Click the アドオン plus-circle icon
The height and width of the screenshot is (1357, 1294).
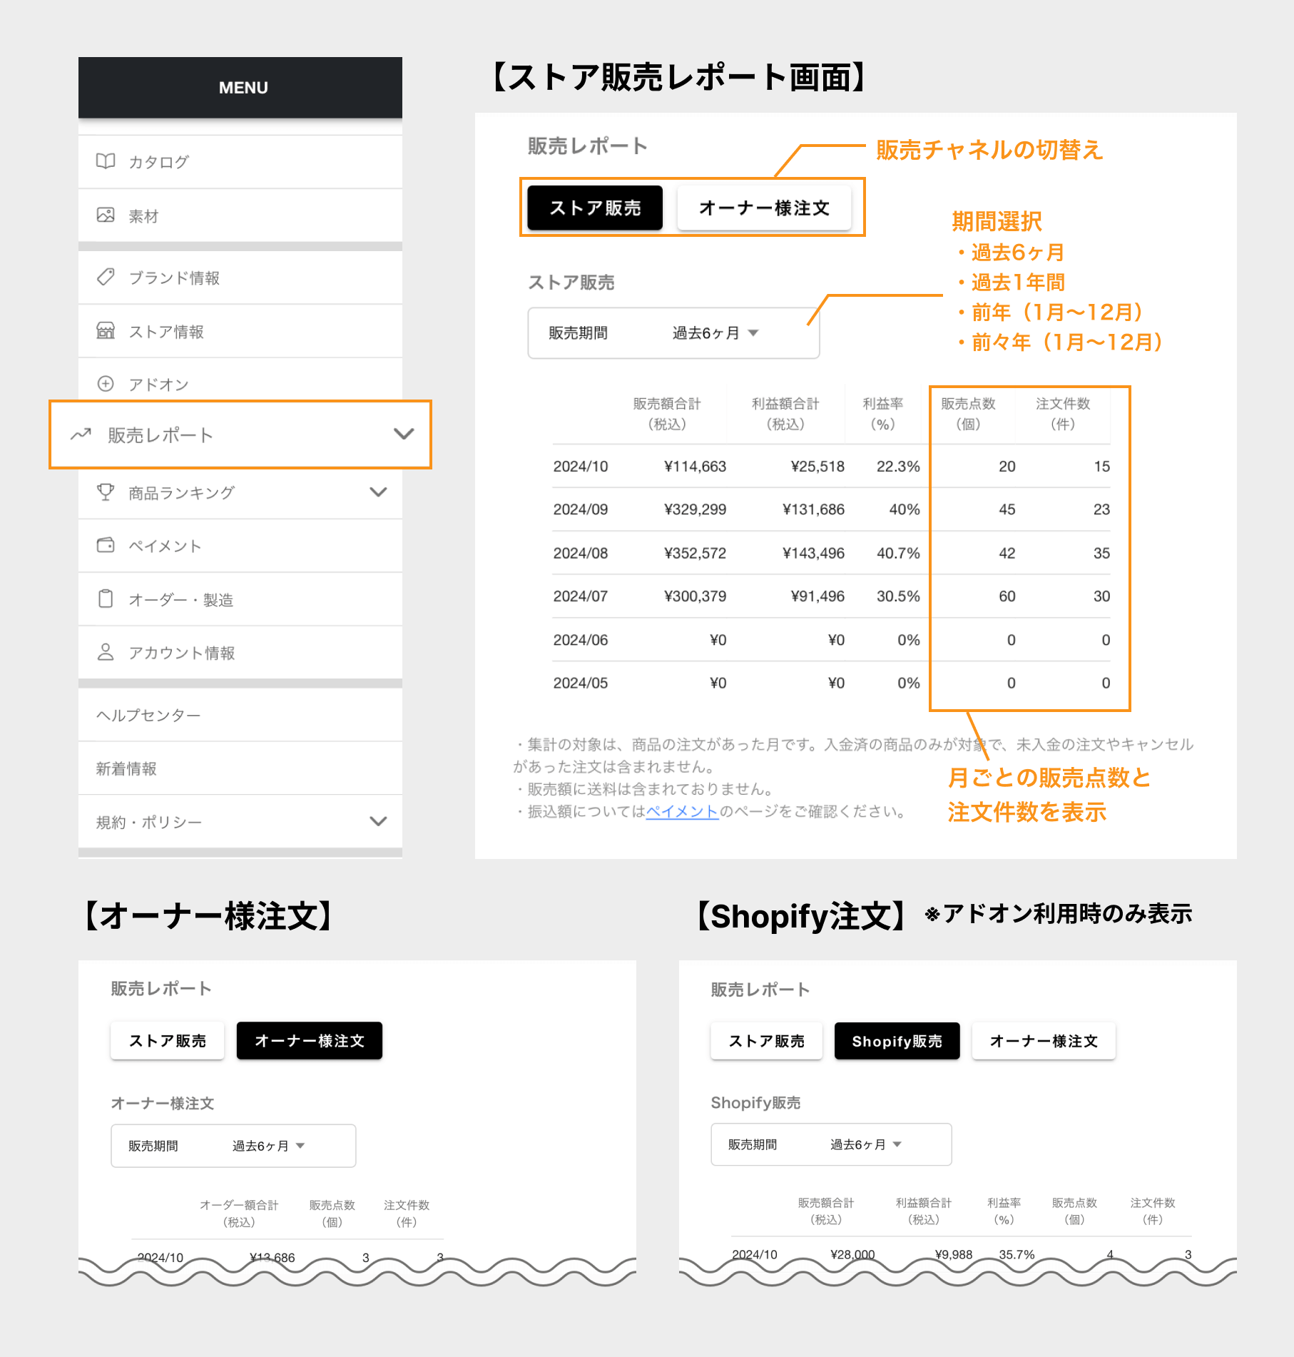coord(106,384)
